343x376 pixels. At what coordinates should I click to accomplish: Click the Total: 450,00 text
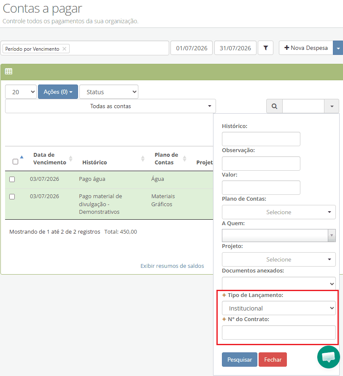[121, 232]
